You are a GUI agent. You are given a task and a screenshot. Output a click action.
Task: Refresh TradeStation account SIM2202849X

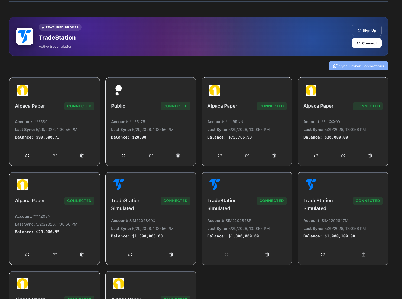[x=130, y=255]
